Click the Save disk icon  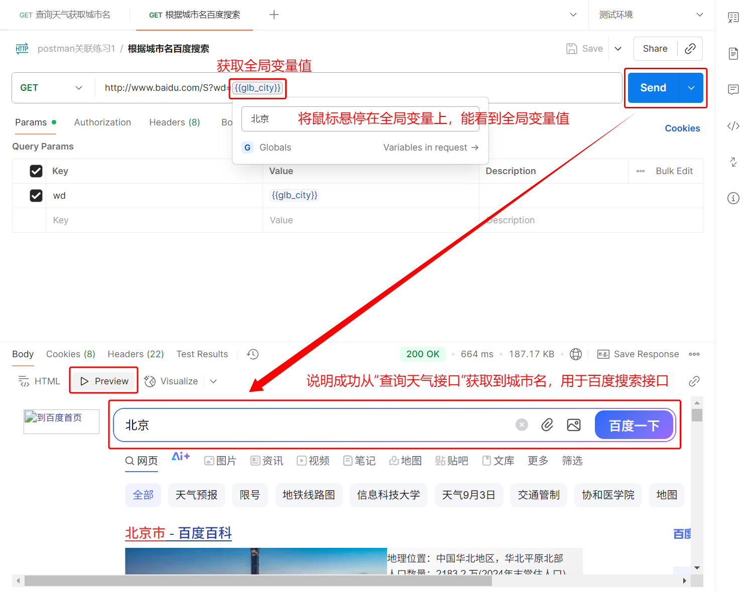(x=571, y=49)
